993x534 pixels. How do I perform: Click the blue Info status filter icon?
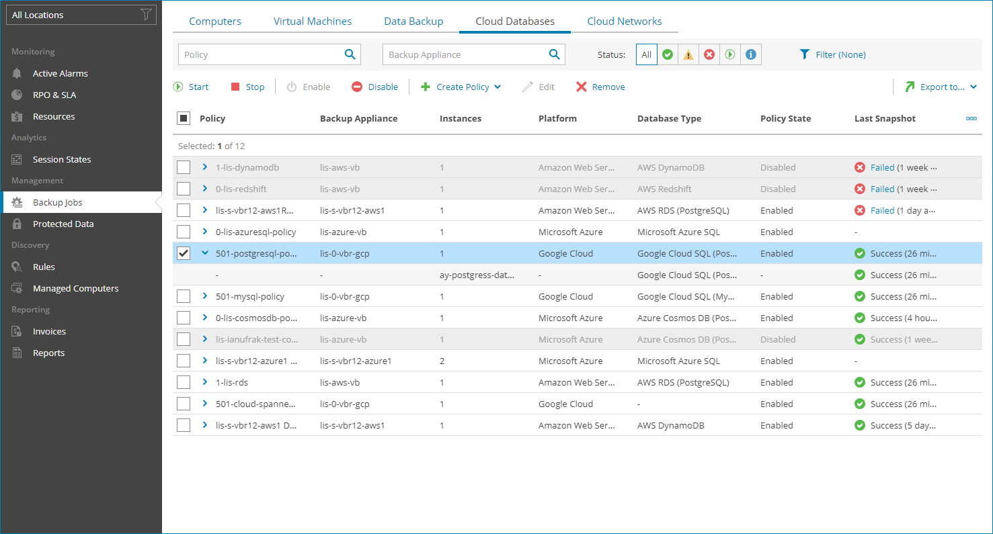[x=751, y=55]
